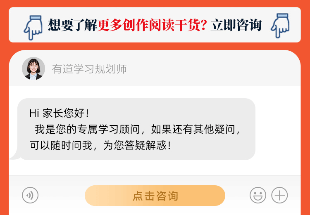Open the emoji smiley picker
This screenshot has height=215, width=310.
[258, 195]
